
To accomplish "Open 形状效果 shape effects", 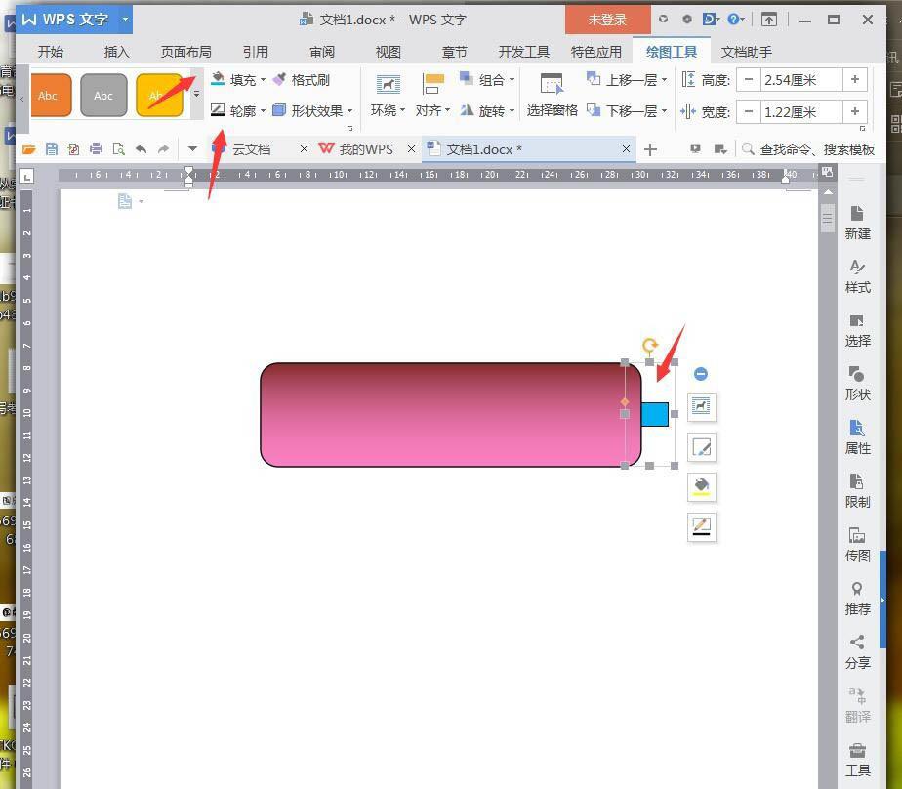I will point(312,110).
